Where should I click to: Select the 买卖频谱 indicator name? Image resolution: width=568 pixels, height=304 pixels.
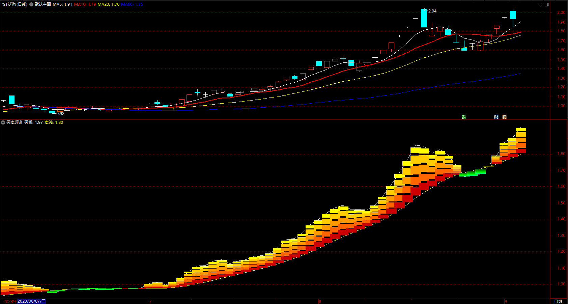(15, 122)
